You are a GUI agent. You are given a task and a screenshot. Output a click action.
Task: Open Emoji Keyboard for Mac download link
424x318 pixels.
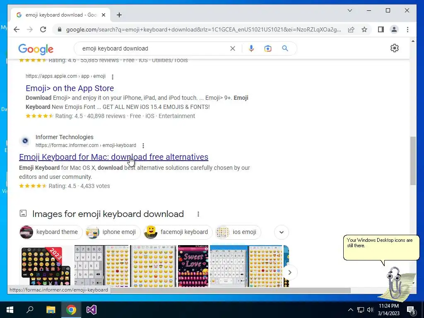[113, 157]
